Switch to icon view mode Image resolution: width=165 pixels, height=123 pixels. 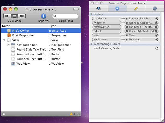tap(7, 16)
